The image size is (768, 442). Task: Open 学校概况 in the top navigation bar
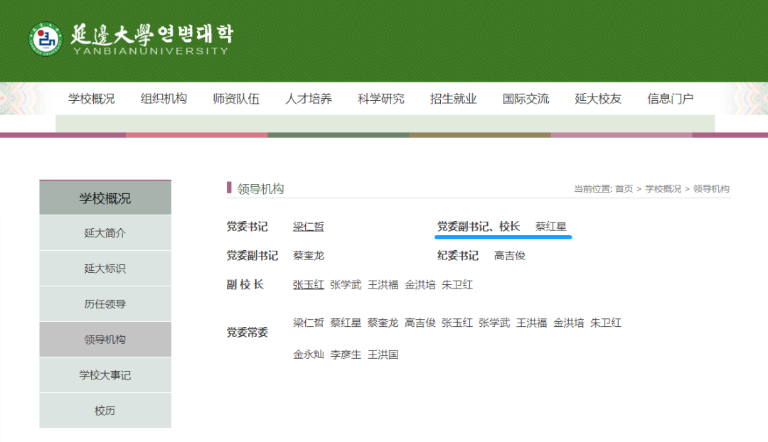[x=92, y=99]
